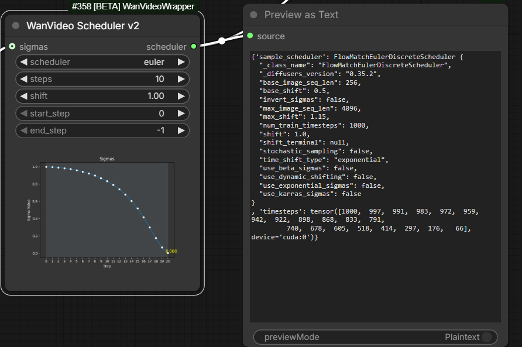This screenshot has width=522, height=347.
Task: Collapse the WanVideo Scheduler v2 node
Action: tap(15, 25)
